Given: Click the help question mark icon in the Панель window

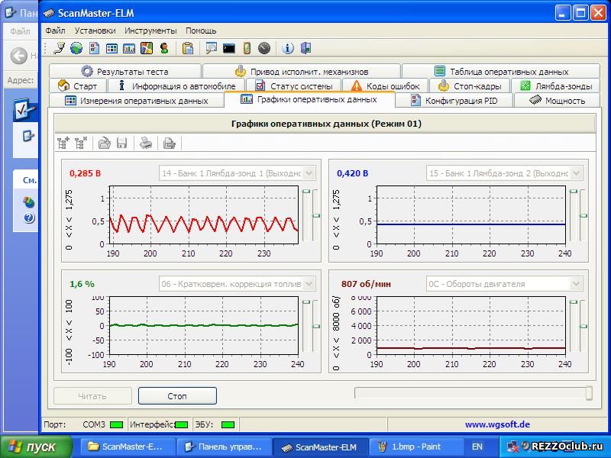Looking at the screenshot, I should (x=29, y=218).
